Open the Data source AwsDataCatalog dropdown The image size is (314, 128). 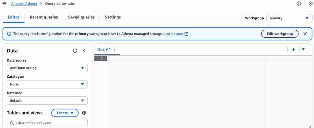click(47, 68)
